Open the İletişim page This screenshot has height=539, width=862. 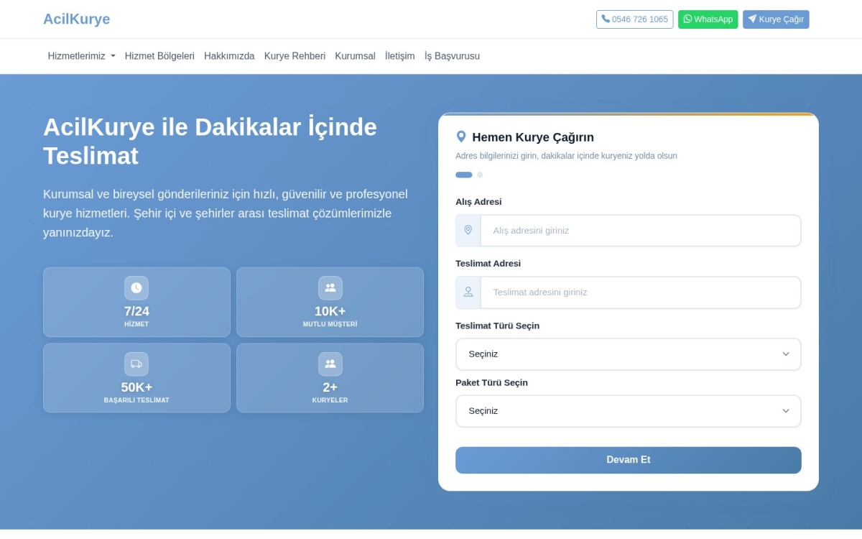pos(399,56)
